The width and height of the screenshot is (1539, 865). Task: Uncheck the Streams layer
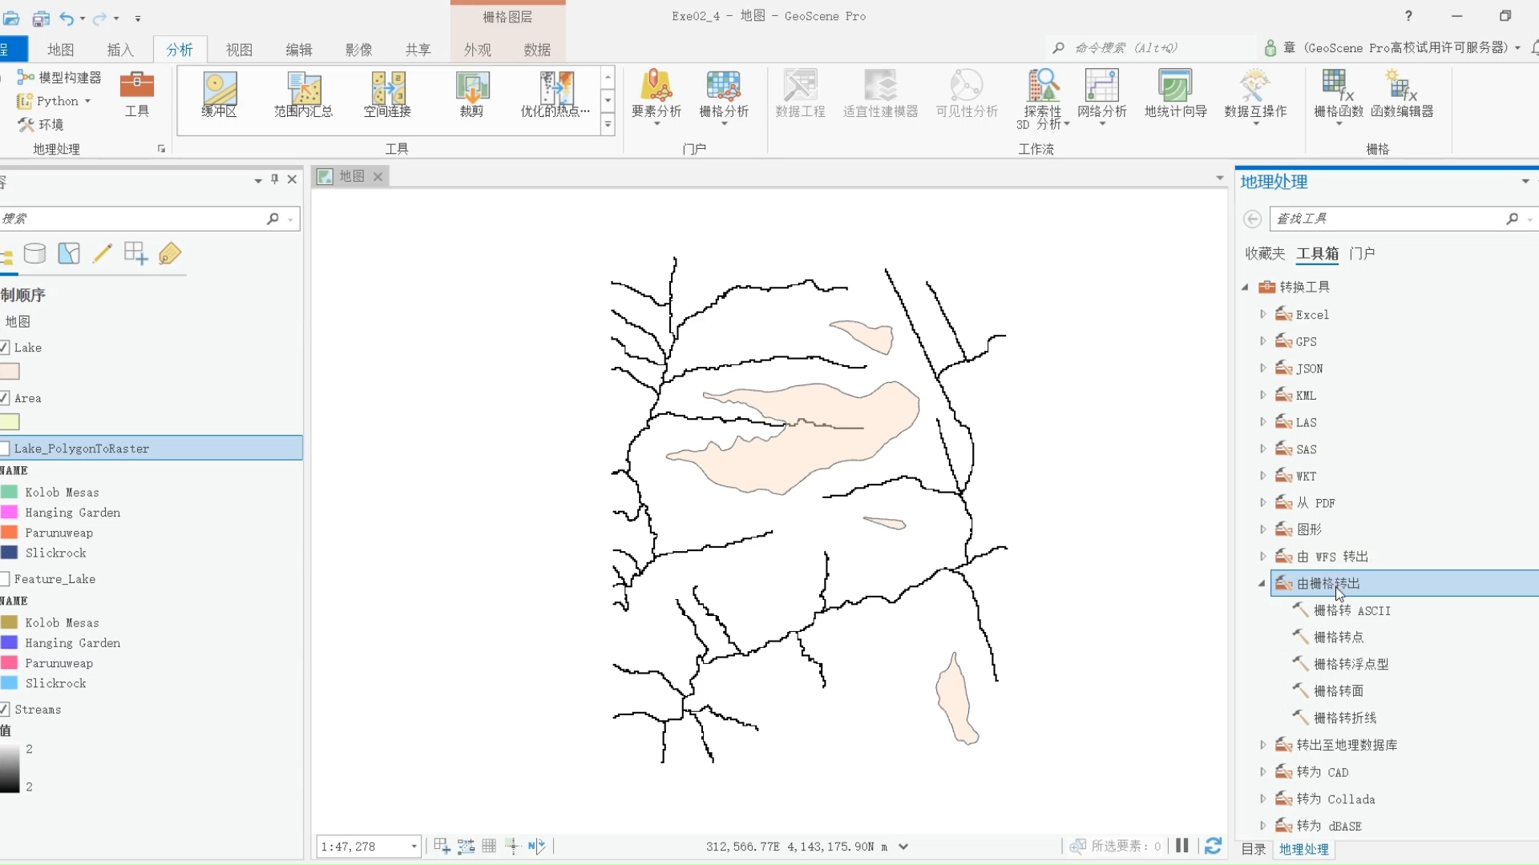point(5,710)
